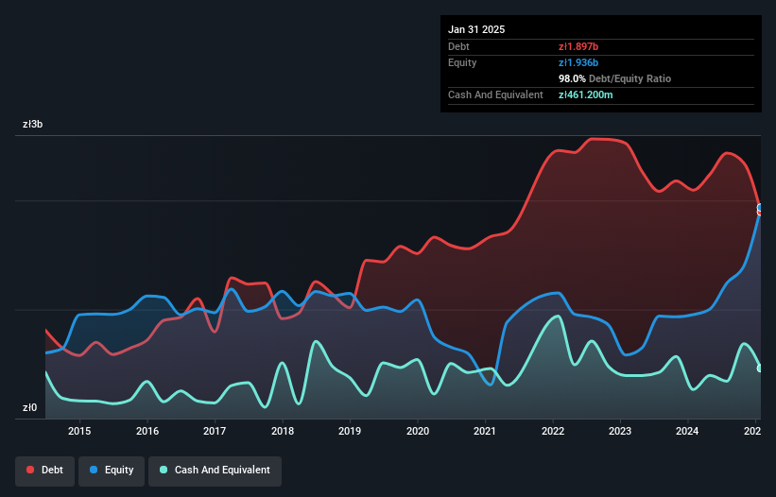
Task: Toggle the Equity series legend button
Action: [x=112, y=471]
